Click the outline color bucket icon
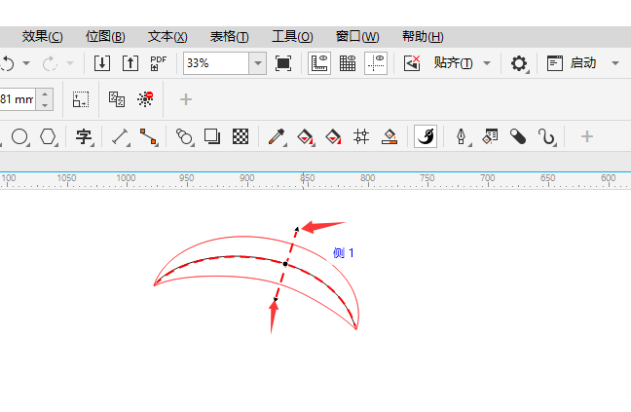 point(390,136)
